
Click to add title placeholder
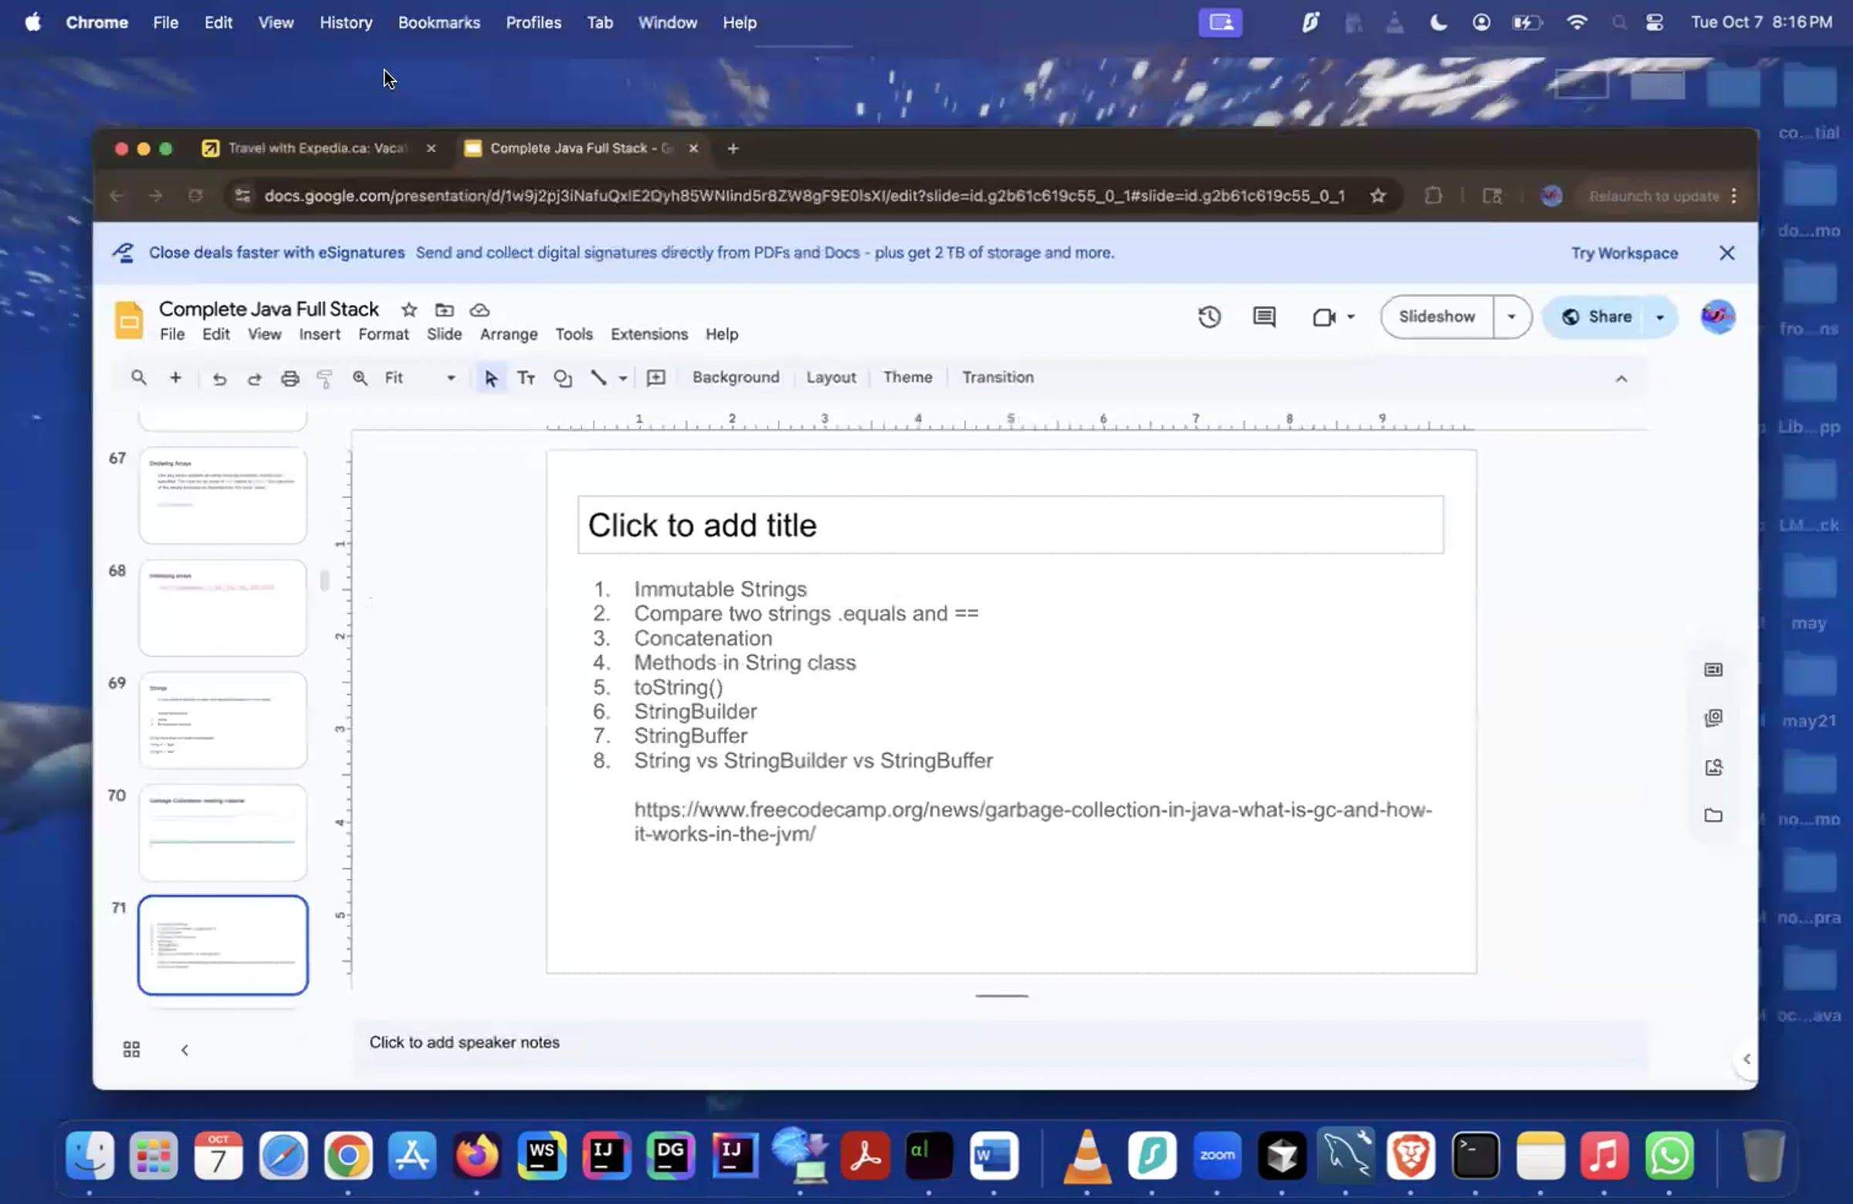click(1010, 525)
